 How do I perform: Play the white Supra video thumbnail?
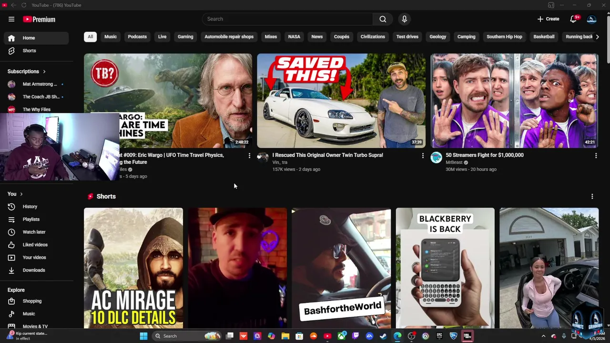click(x=341, y=101)
